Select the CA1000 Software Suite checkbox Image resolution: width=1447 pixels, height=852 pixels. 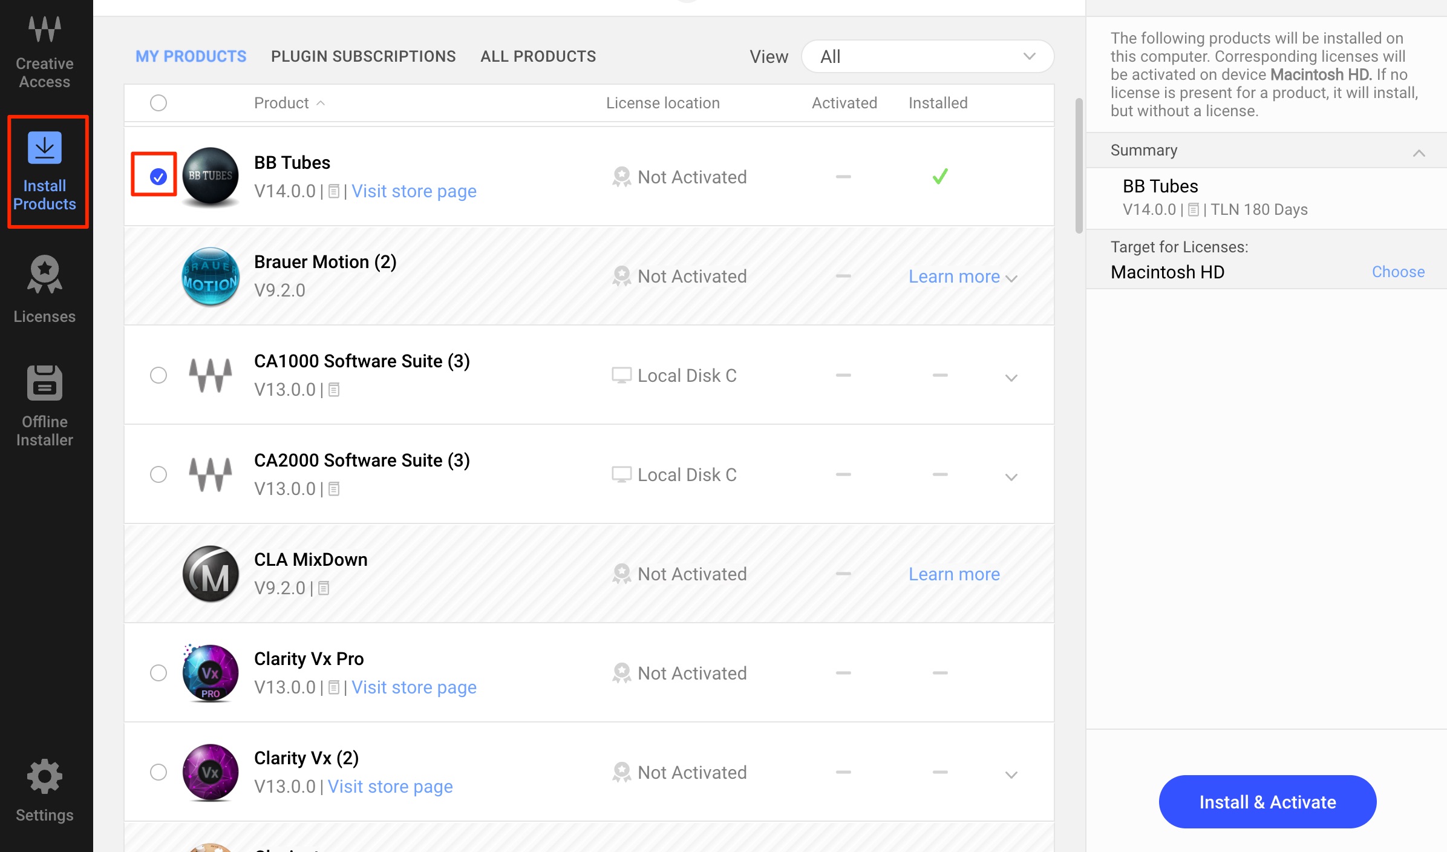coord(158,375)
